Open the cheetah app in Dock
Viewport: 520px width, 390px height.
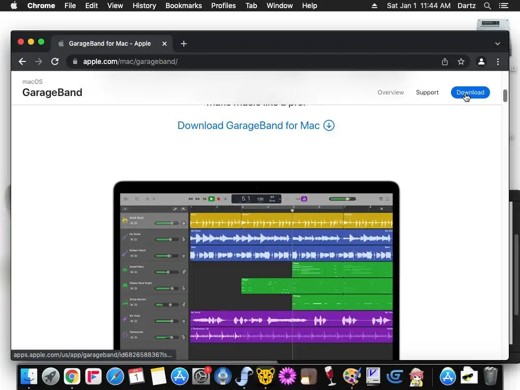click(x=266, y=376)
